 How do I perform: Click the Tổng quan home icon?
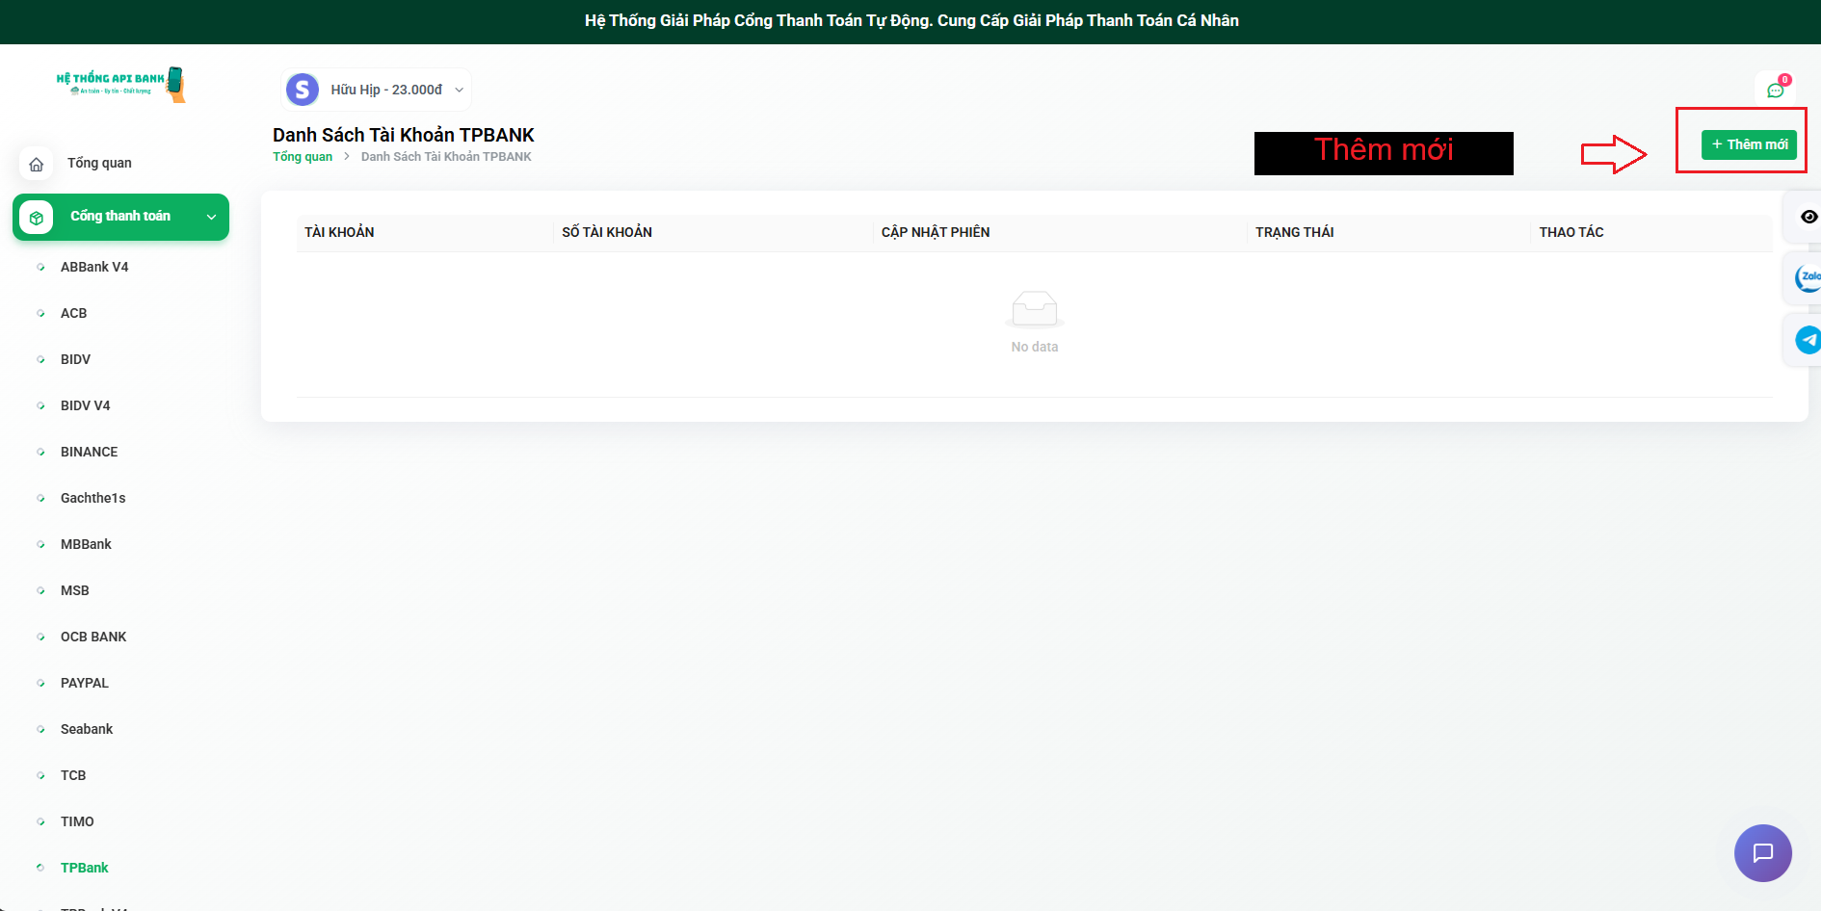click(x=37, y=164)
